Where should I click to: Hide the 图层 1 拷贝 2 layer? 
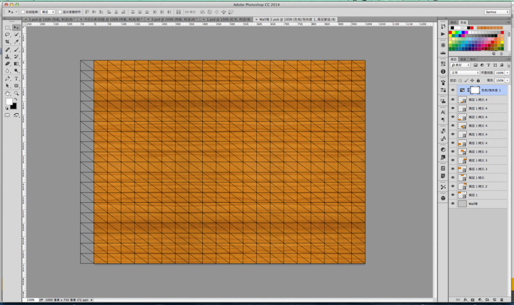pyautogui.click(x=453, y=186)
